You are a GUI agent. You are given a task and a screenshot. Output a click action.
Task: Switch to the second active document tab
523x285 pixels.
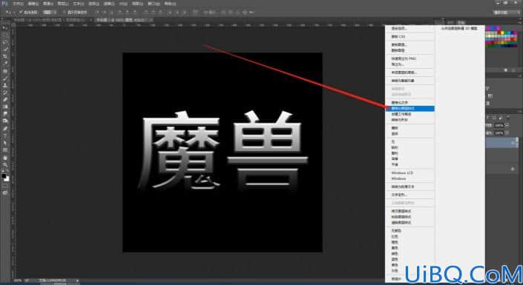click(x=122, y=20)
